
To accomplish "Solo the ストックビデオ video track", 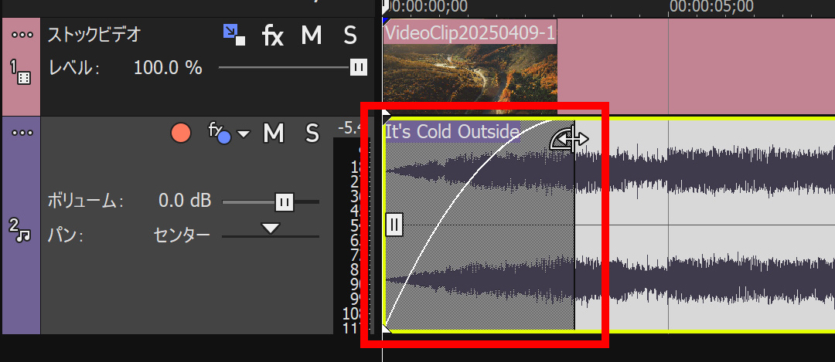I will (349, 35).
